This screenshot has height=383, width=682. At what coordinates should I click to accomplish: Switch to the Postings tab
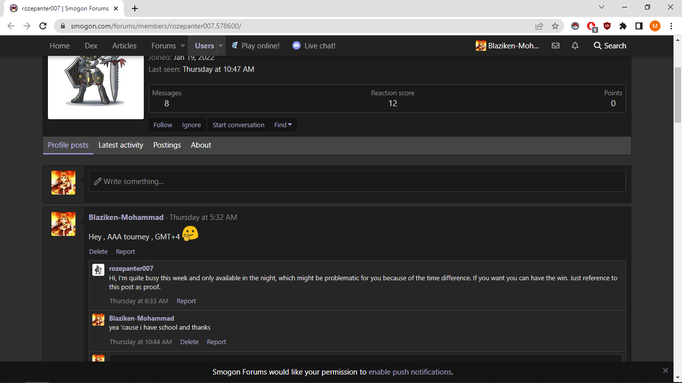click(x=167, y=145)
